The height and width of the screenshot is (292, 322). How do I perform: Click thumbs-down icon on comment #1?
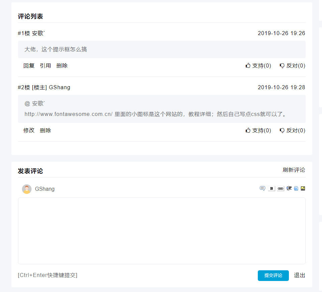click(x=282, y=66)
